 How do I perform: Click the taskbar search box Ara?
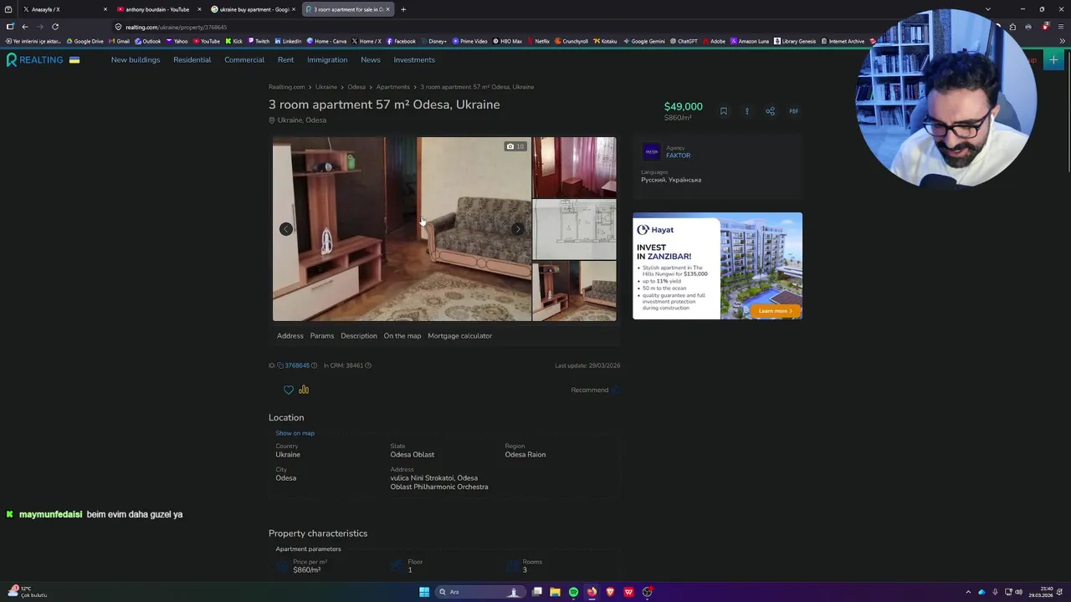pos(479,592)
